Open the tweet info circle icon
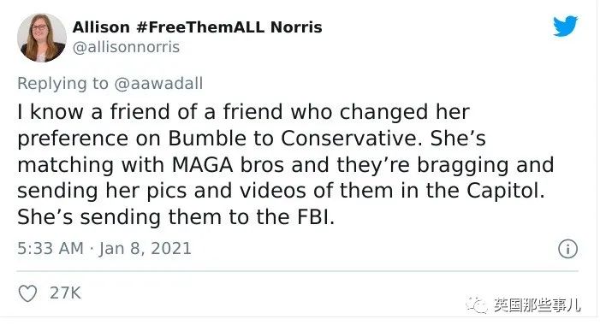Image resolution: width=600 pixels, height=331 pixels. (567, 249)
